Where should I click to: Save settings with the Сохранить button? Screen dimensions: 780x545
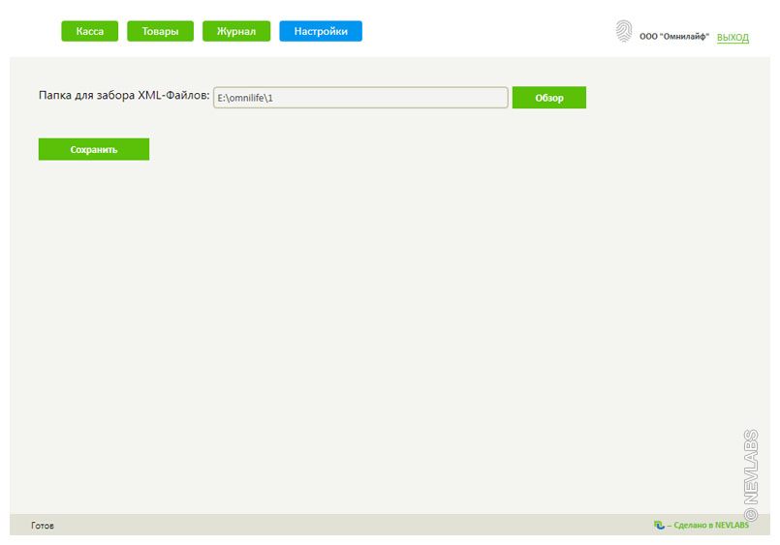click(x=94, y=149)
